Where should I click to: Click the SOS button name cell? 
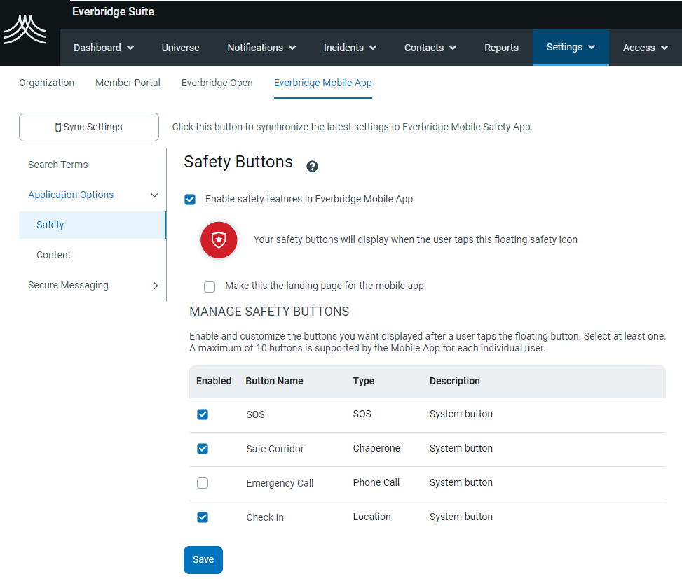point(255,414)
